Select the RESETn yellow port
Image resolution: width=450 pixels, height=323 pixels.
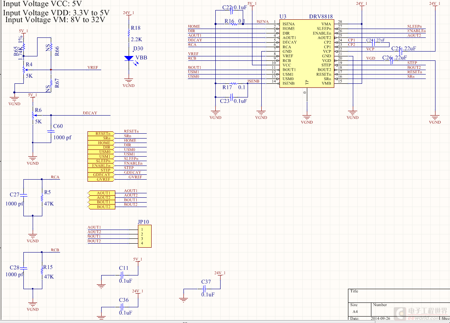pos(101,134)
